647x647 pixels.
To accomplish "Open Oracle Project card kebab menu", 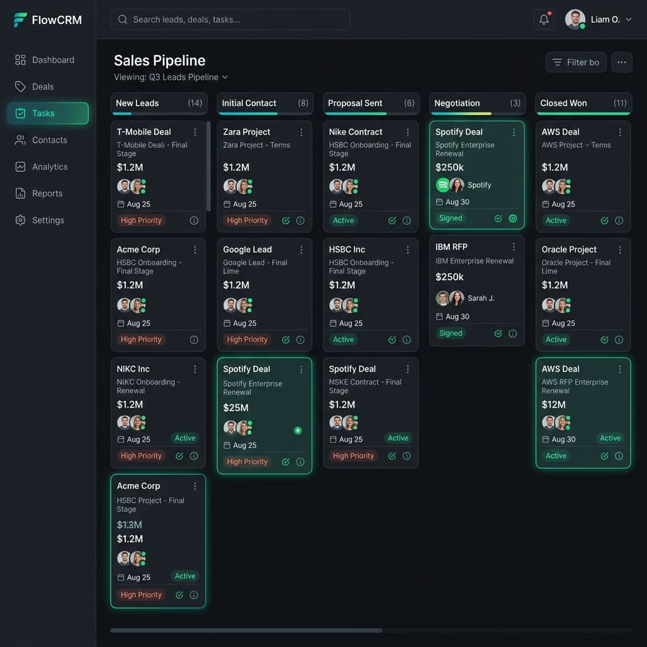I will click(x=620, y=250).
